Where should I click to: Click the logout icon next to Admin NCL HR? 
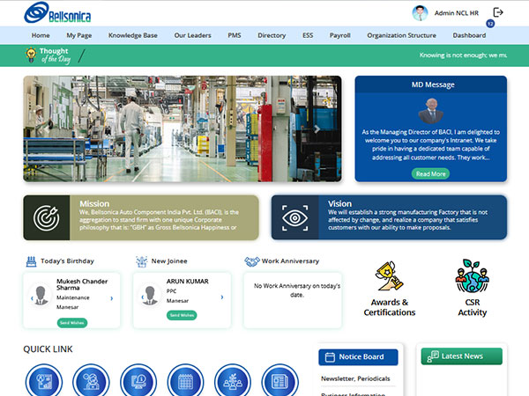click(498, 12)
